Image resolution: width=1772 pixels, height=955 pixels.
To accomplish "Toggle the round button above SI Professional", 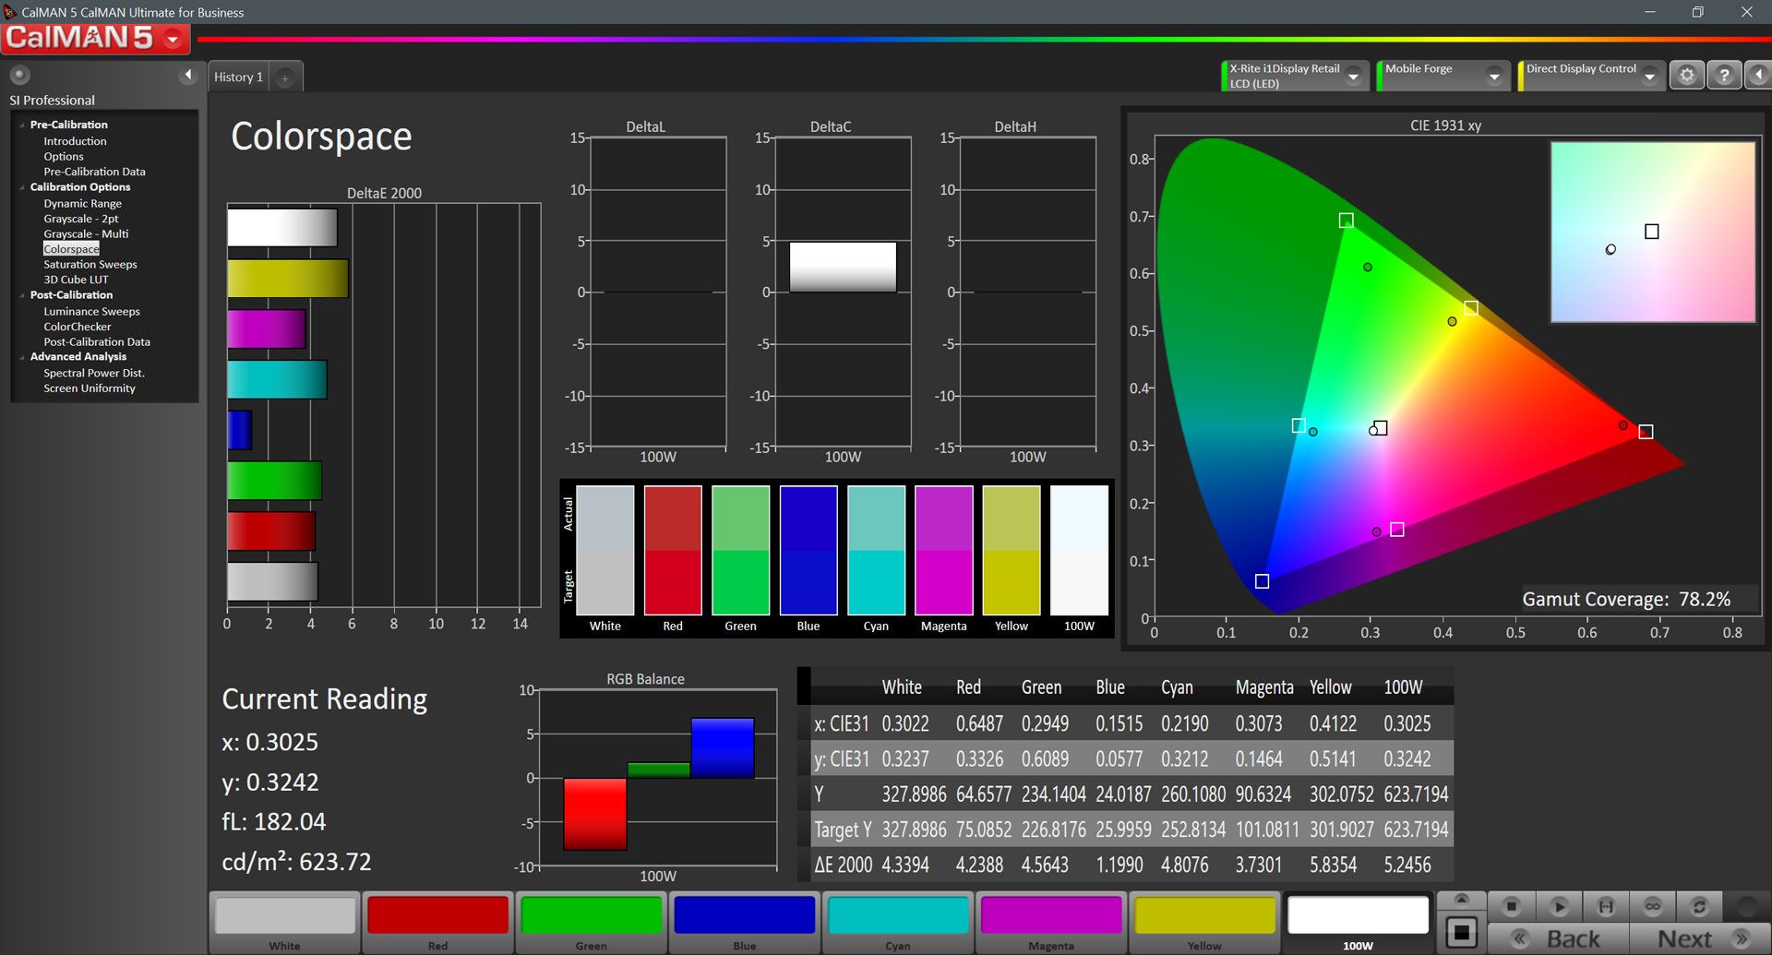I will 19,75.
